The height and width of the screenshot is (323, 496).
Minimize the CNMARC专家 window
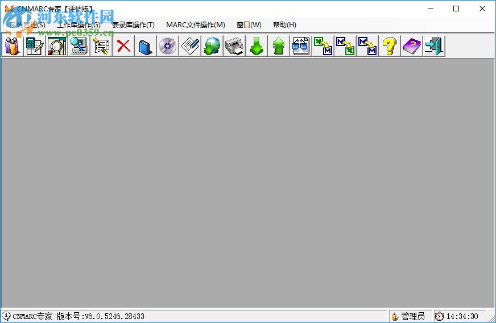(x=431, y=9)
